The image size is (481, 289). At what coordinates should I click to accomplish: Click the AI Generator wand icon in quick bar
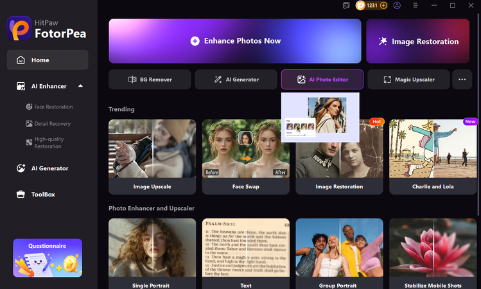(218, 80)
